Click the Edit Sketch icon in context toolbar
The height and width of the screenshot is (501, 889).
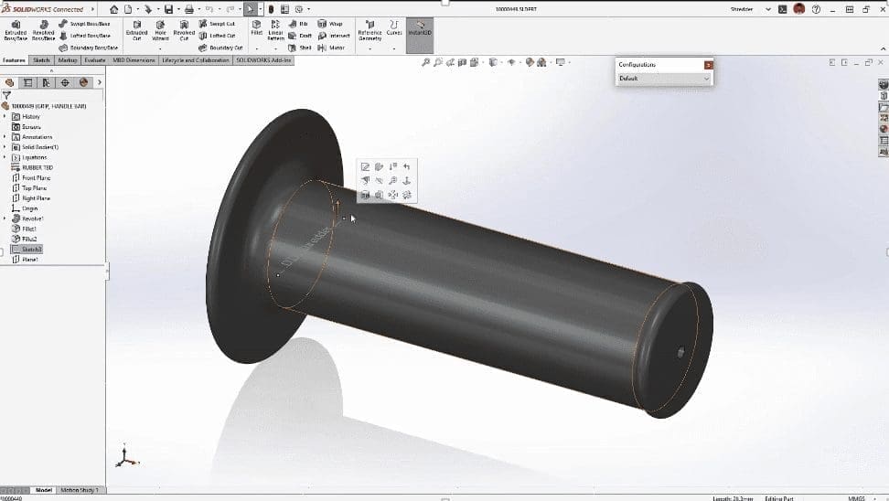pyautogui.click(x=365, y=166)
